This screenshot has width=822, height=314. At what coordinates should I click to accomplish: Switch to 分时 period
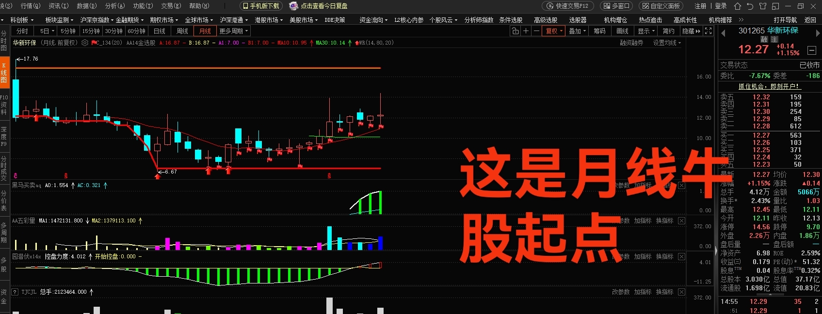tap(22, 31)
